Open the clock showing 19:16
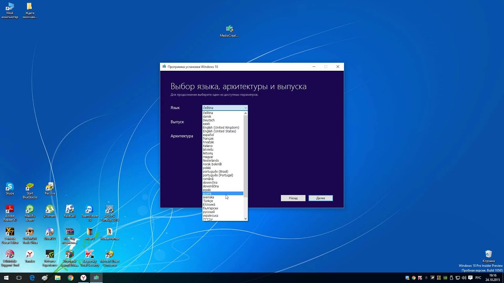 tap(493, 277)
